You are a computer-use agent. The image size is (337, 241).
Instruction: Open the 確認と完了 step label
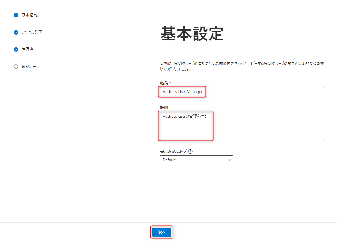pyautogui.click(x=31, y=67)
